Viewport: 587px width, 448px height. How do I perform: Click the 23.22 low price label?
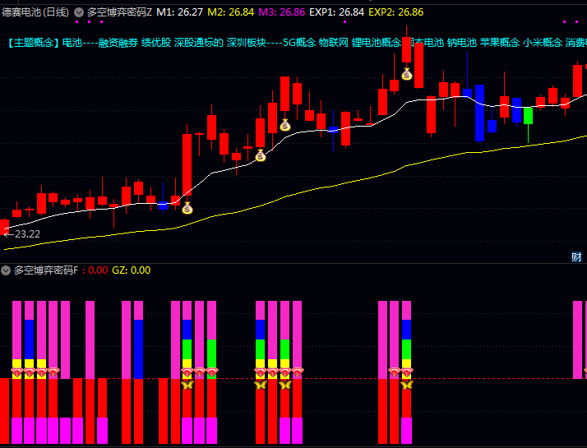click(27, 234)
